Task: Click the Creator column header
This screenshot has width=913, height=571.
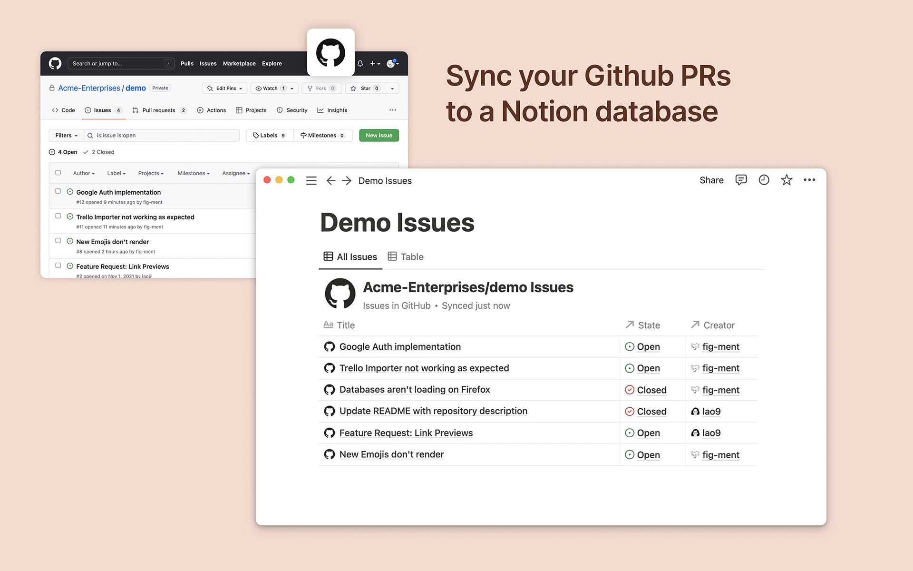Action: 712,325
